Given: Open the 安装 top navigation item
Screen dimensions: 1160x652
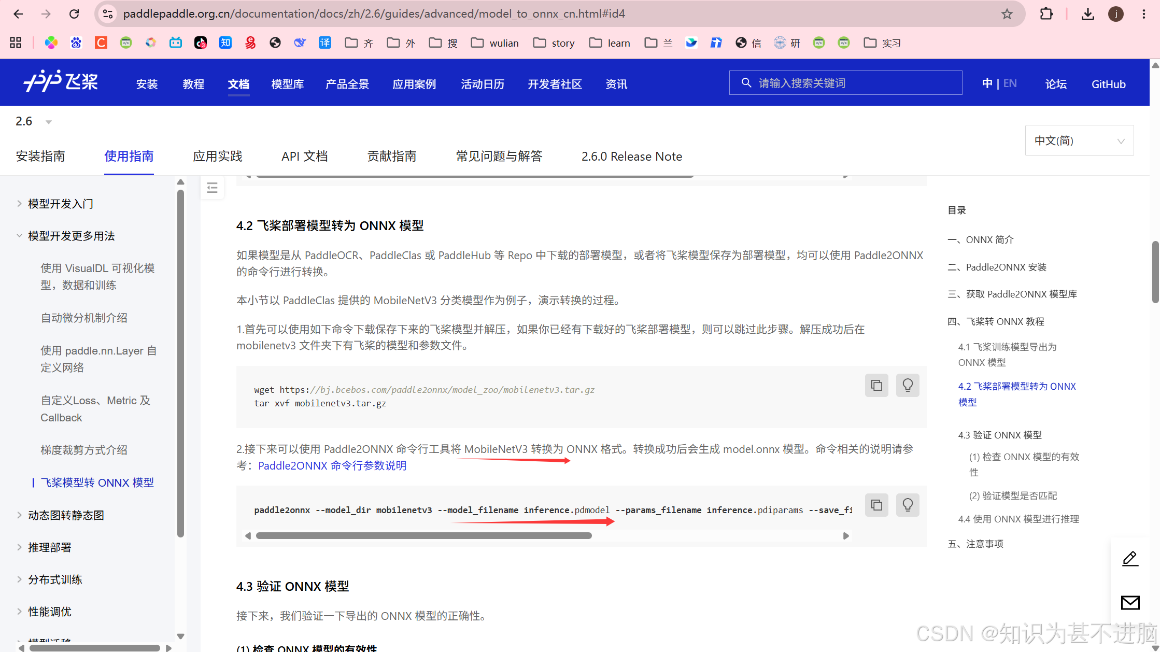Looking at the screenshot, I should (147, 84).
